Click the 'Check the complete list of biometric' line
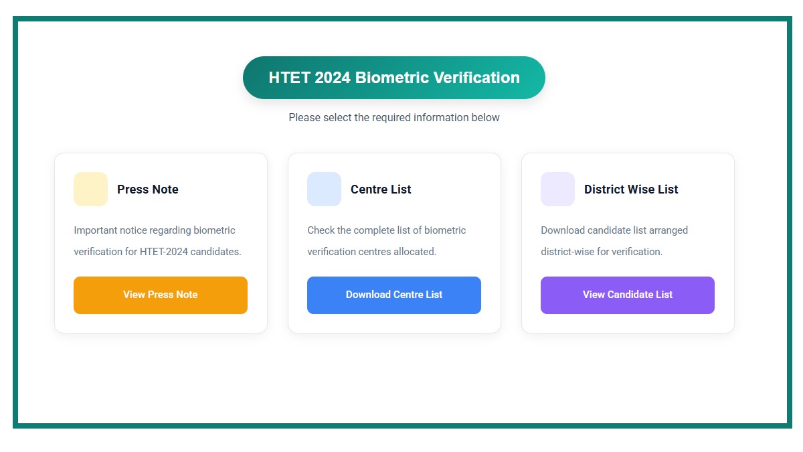The height and width of the screenshot is (452, 803). coord(387,230)
